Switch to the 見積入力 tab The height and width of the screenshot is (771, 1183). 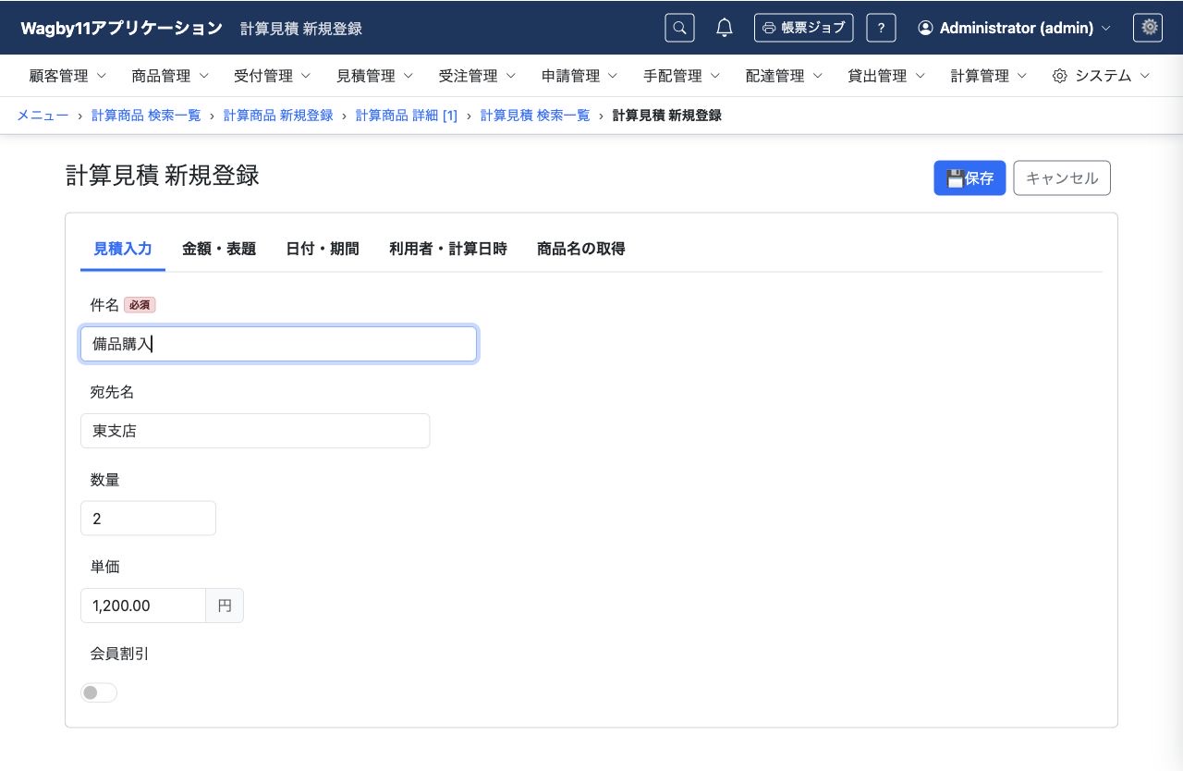point(123,249)
